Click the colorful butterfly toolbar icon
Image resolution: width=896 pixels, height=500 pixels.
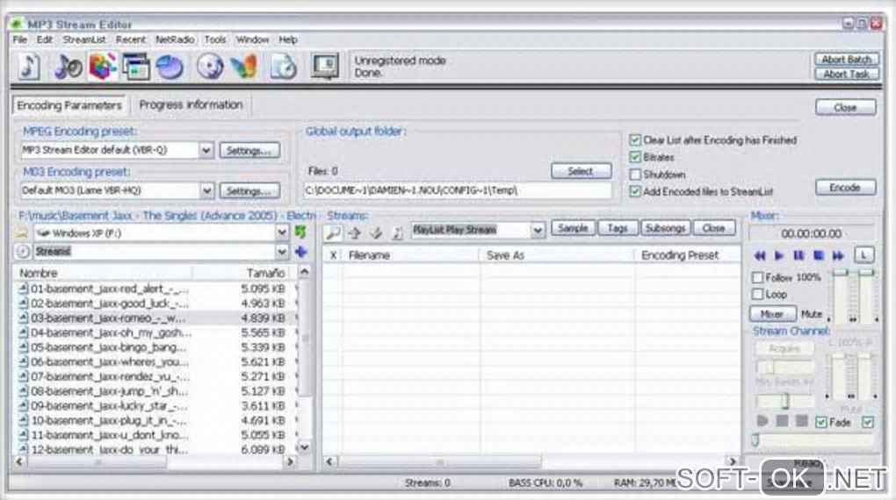tap(244, 67)
